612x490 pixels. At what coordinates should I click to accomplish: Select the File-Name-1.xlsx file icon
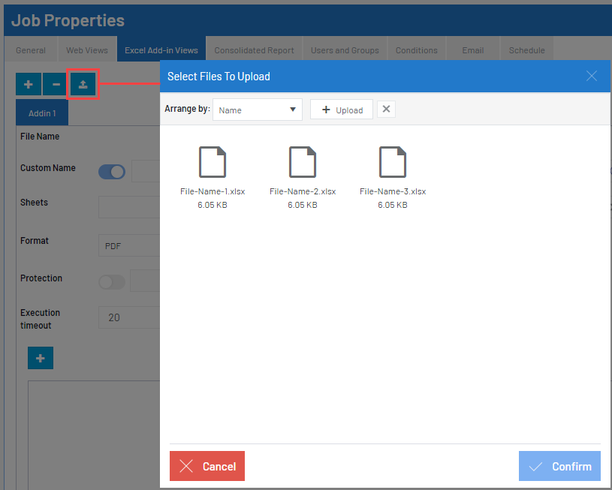pos(213,162)
